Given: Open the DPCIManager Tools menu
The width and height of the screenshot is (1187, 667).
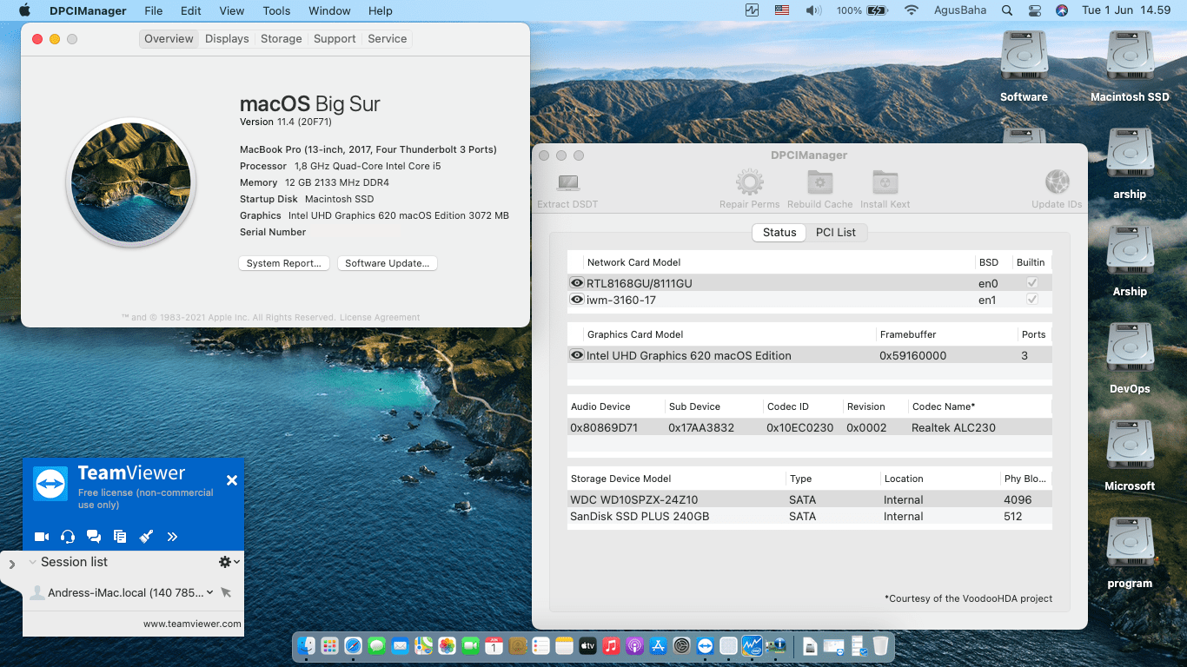Looking at the screenshot, I should (x=276, y=10).
